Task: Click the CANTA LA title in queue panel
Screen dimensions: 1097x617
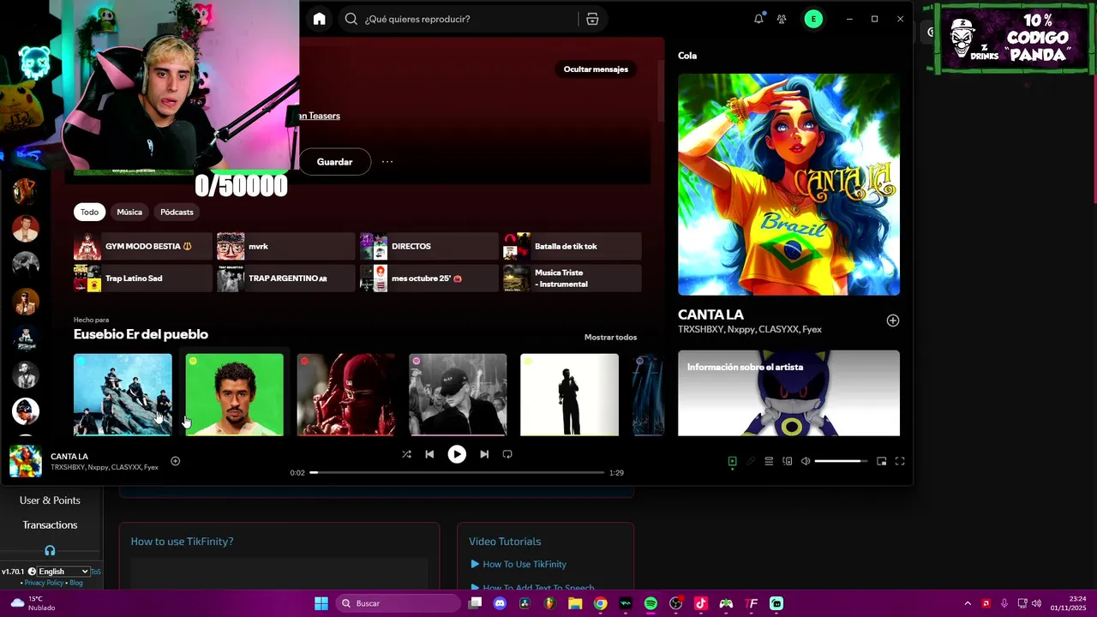Action: tap(710, 314)
